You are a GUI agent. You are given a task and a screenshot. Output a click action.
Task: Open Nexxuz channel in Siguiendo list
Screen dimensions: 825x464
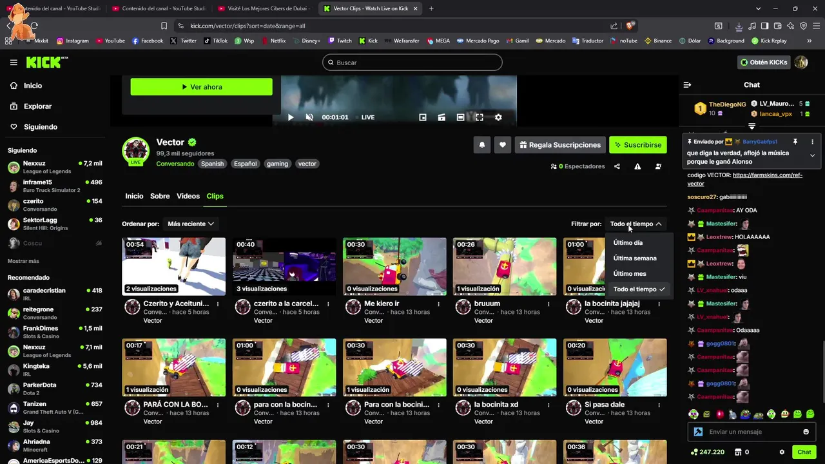pyautogui.click(x=55, y=167)
